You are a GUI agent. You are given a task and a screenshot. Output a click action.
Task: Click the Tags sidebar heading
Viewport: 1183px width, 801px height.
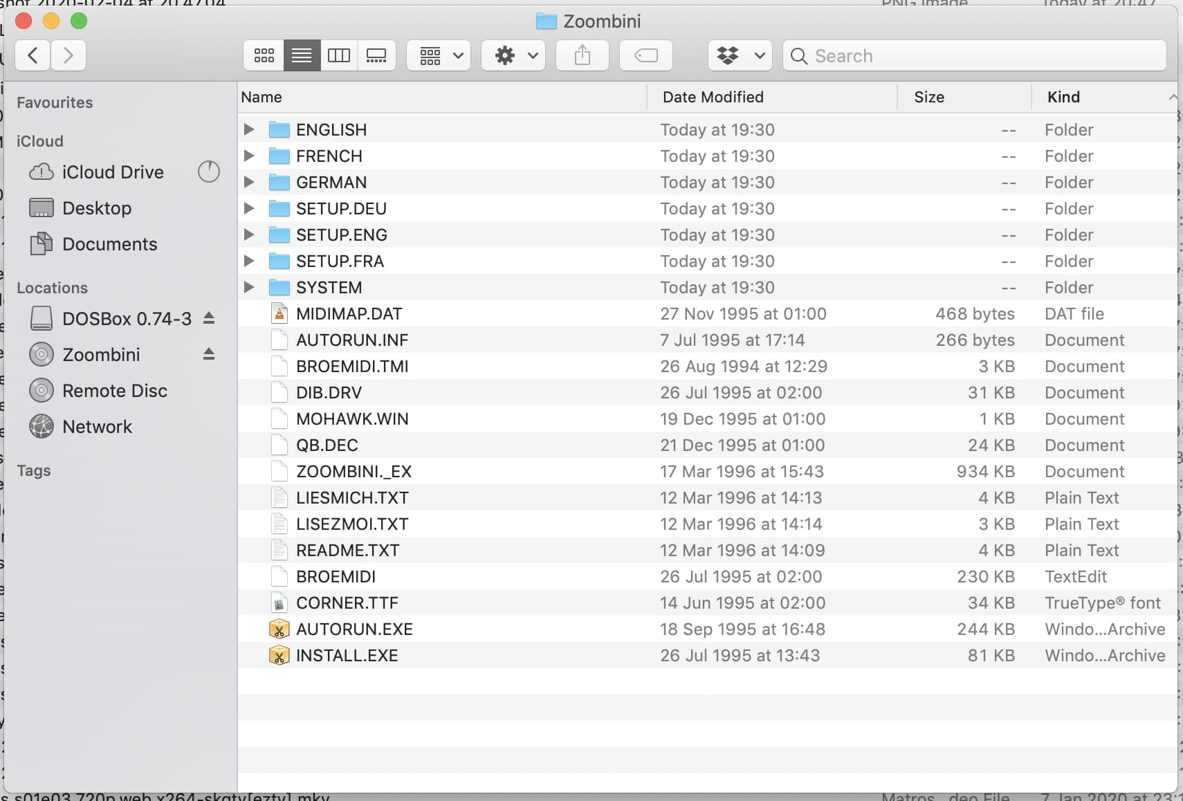(33, 470)
